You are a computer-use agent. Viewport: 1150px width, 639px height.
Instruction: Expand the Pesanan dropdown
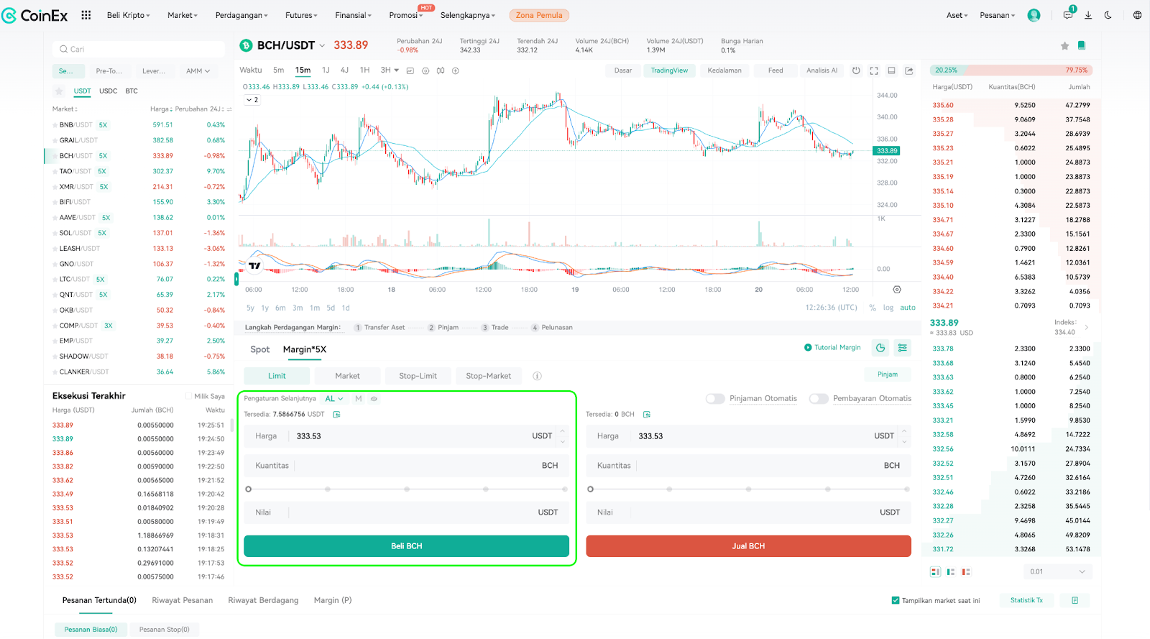coord(998,15)
